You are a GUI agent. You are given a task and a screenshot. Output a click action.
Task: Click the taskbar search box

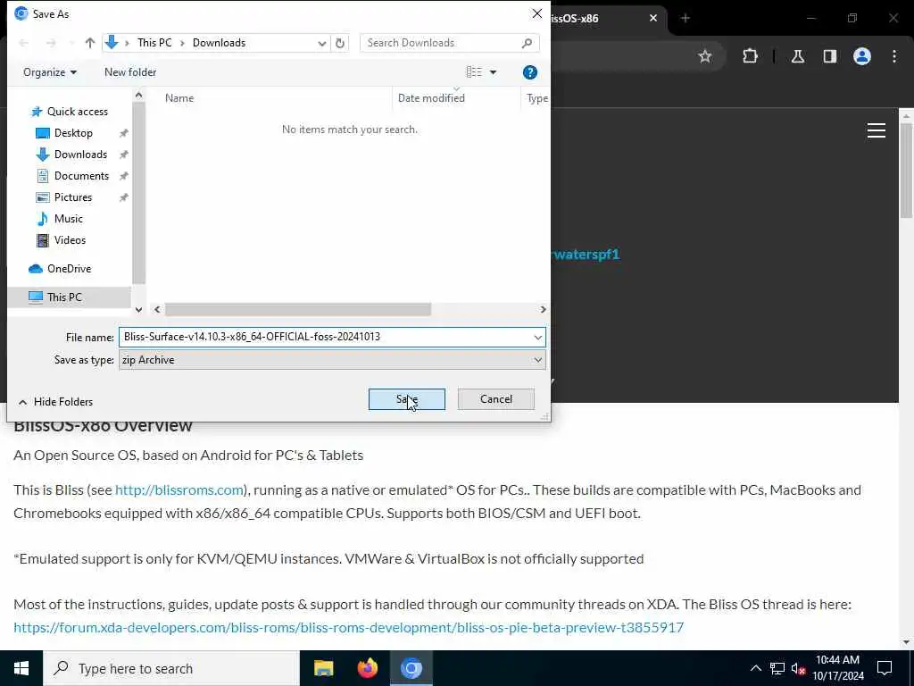pos(170,668)
